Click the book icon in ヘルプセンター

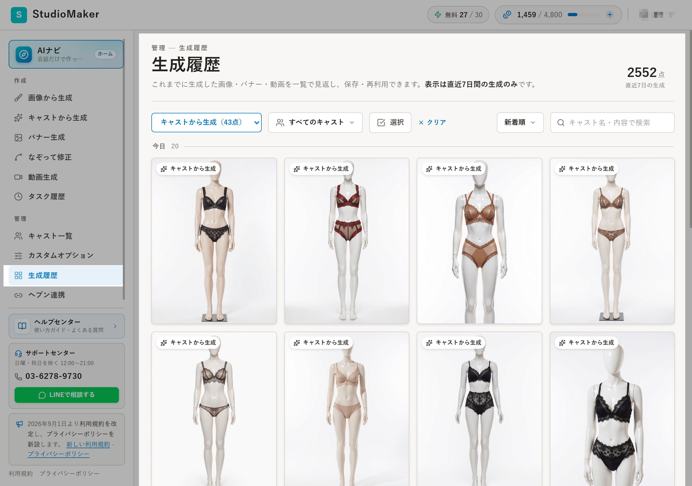click(22, 326)
